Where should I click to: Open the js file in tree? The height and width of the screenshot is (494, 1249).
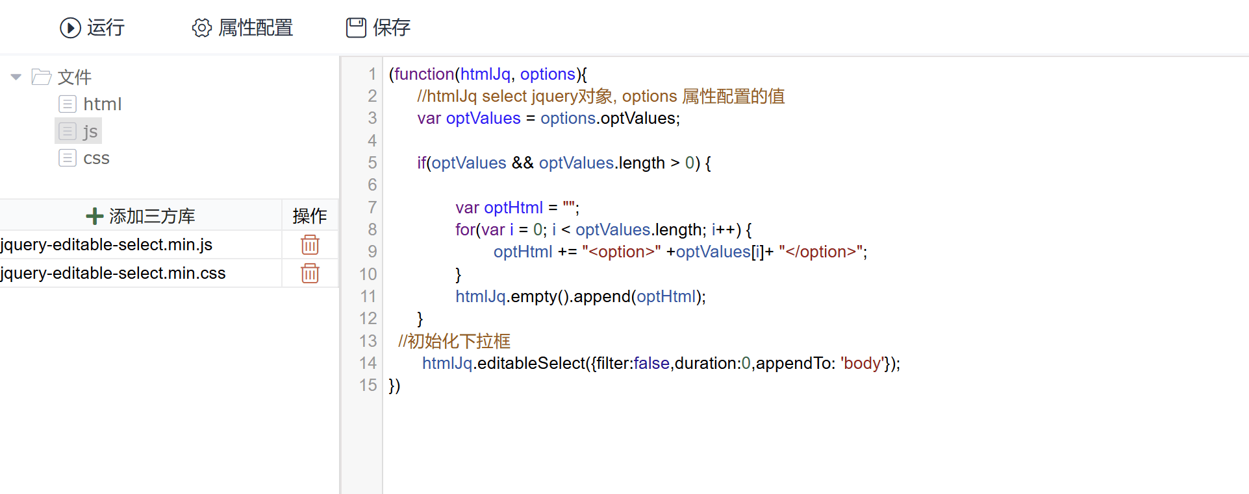pyautogui.click(x=90, y=132)
